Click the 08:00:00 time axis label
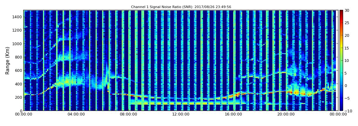 129,115
